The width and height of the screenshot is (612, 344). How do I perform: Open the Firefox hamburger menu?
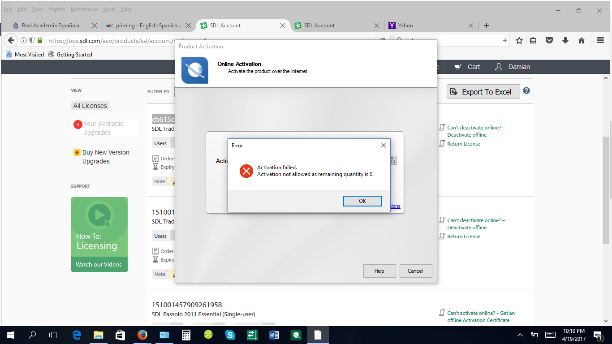[600, 40]
